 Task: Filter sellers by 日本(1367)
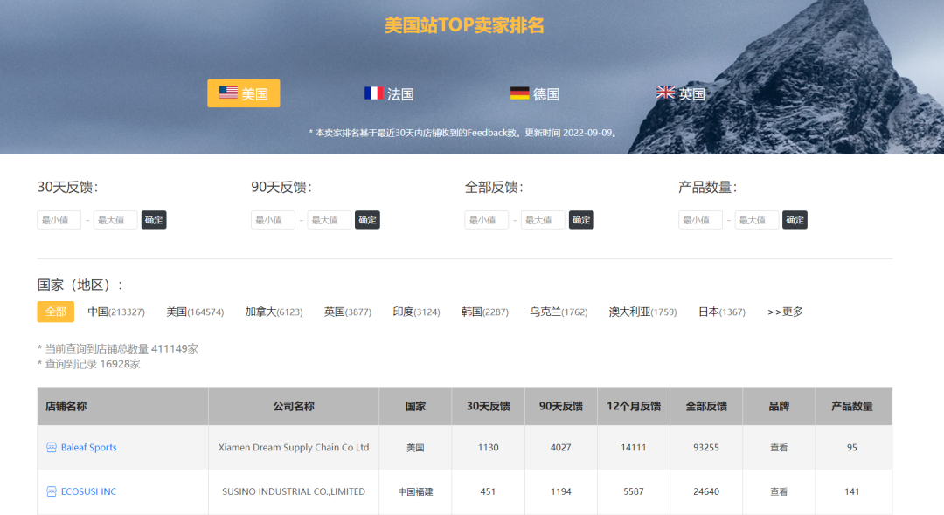point(722,311)
